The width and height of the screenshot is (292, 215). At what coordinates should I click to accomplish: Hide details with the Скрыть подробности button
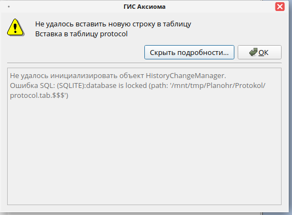tap(189, 52)
